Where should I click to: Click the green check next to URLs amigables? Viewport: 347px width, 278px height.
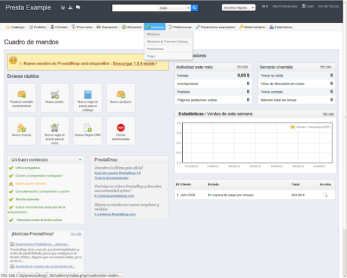(11, 168)
